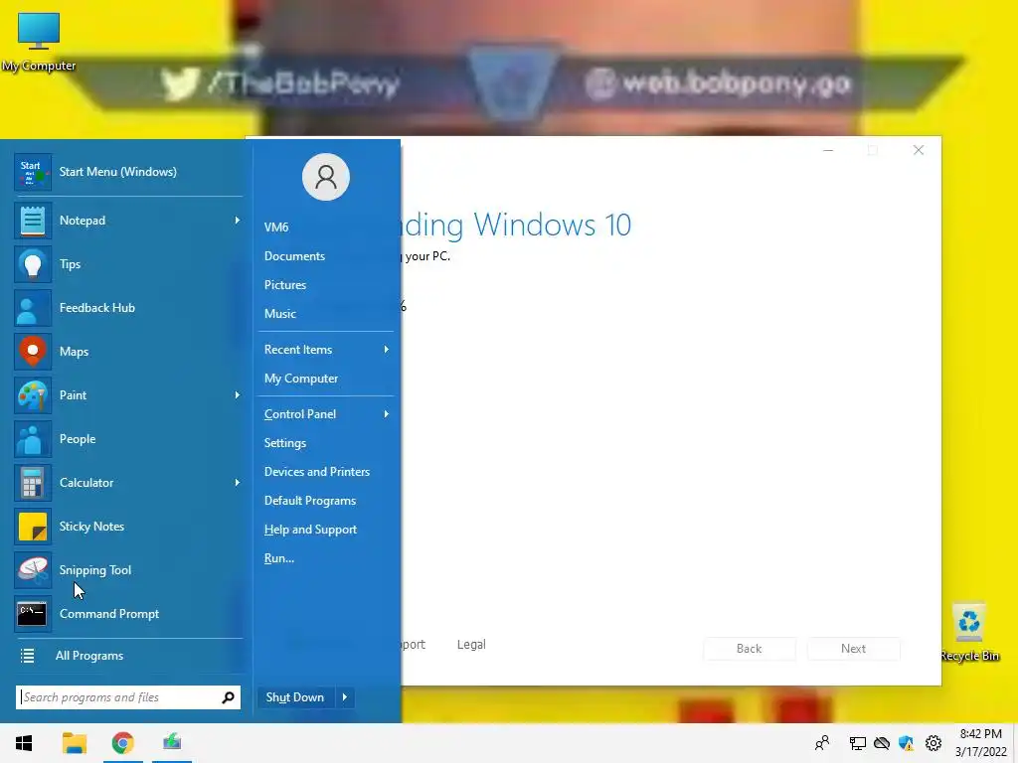Click the taskbar clock showing 8:42 PM

pos(981,743)
